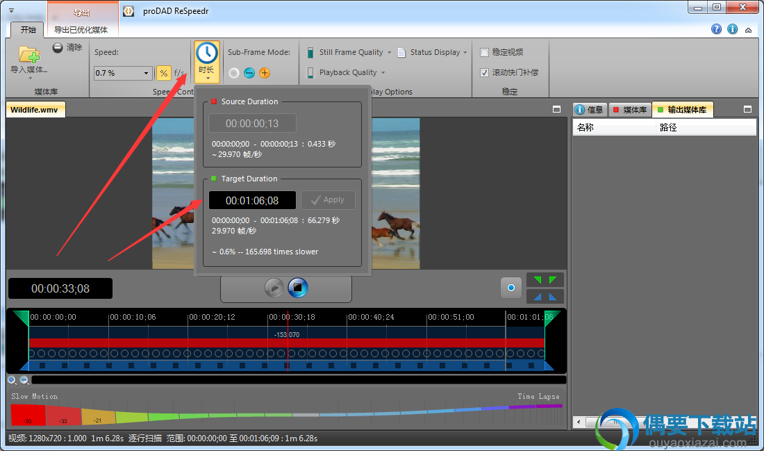
Task: Click the 清除 clear media button
Action: [67, 47]
